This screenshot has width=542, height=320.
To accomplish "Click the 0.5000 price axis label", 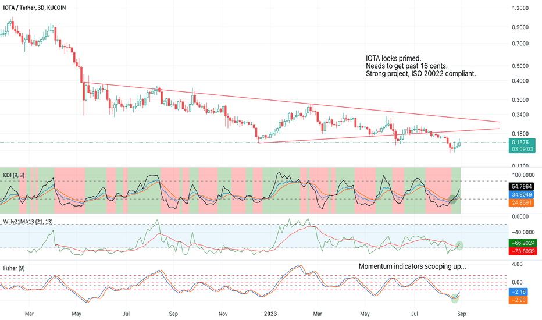I will click(520, 66).
